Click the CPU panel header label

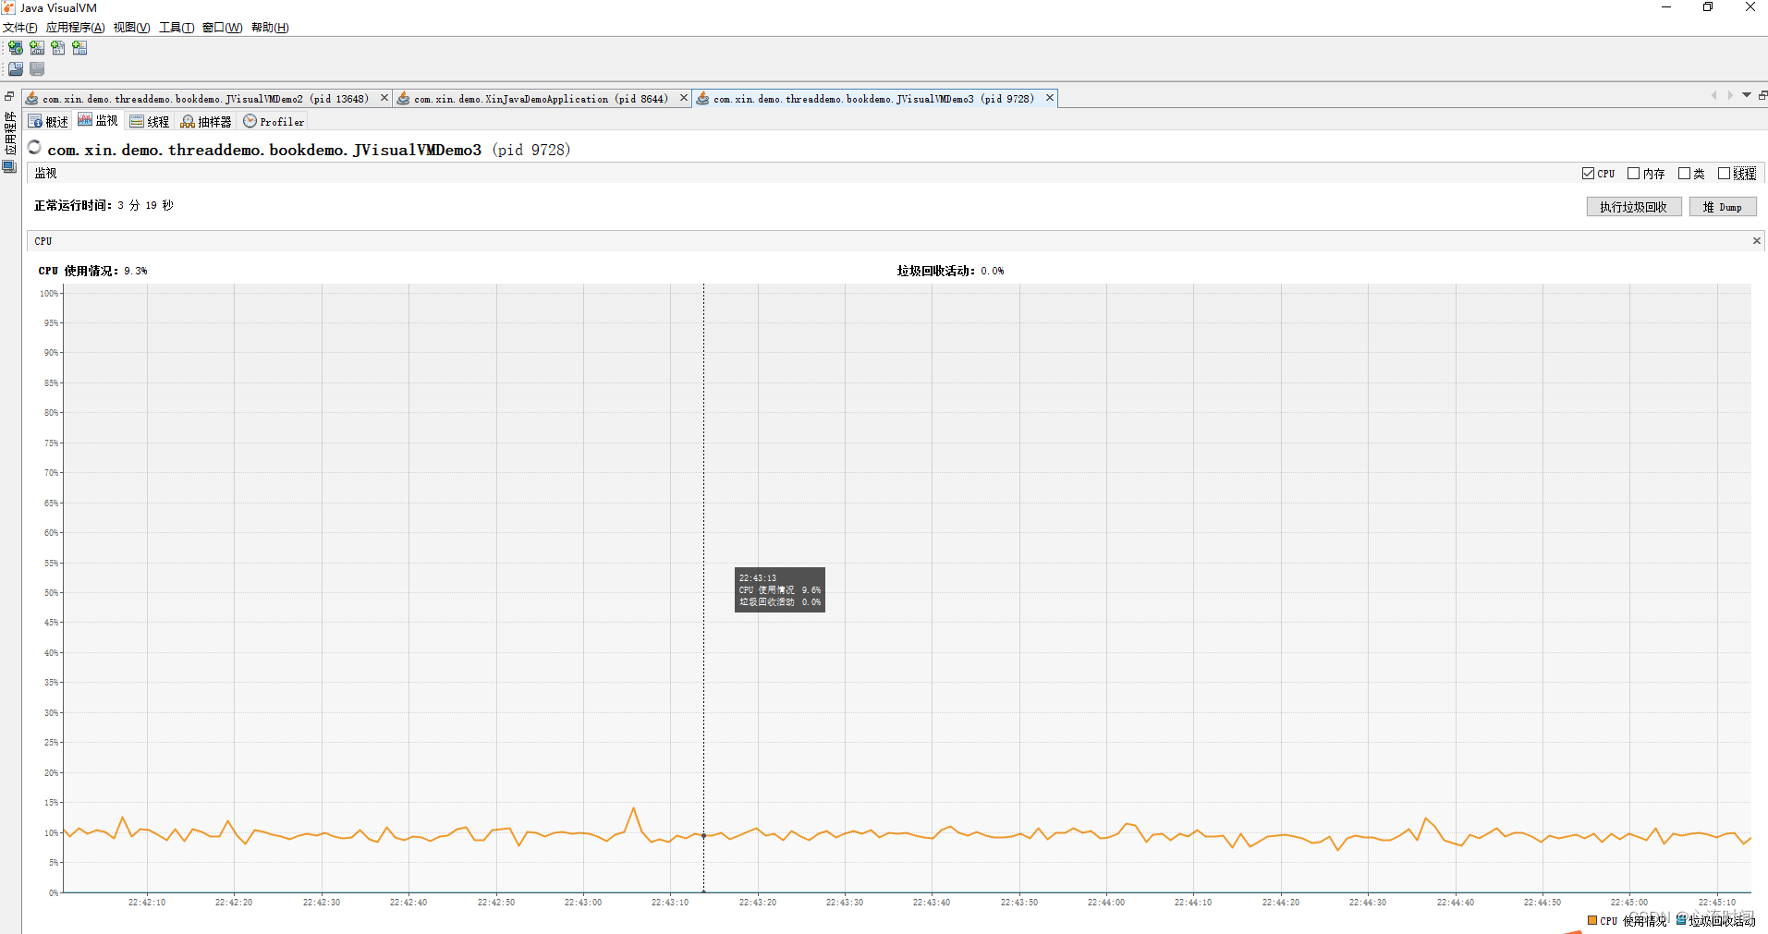point(43,241)
